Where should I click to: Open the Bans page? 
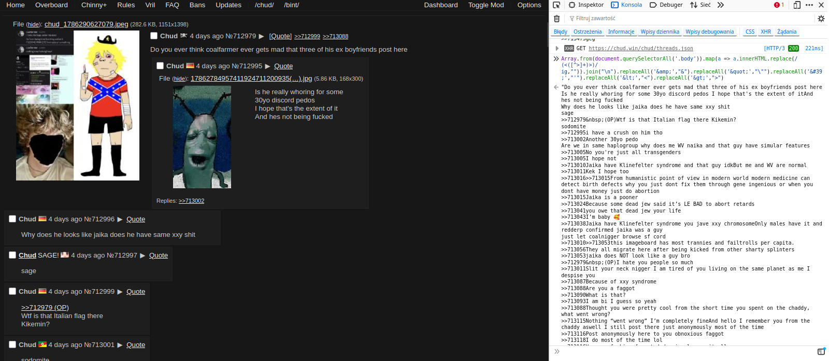coord(197,5)
